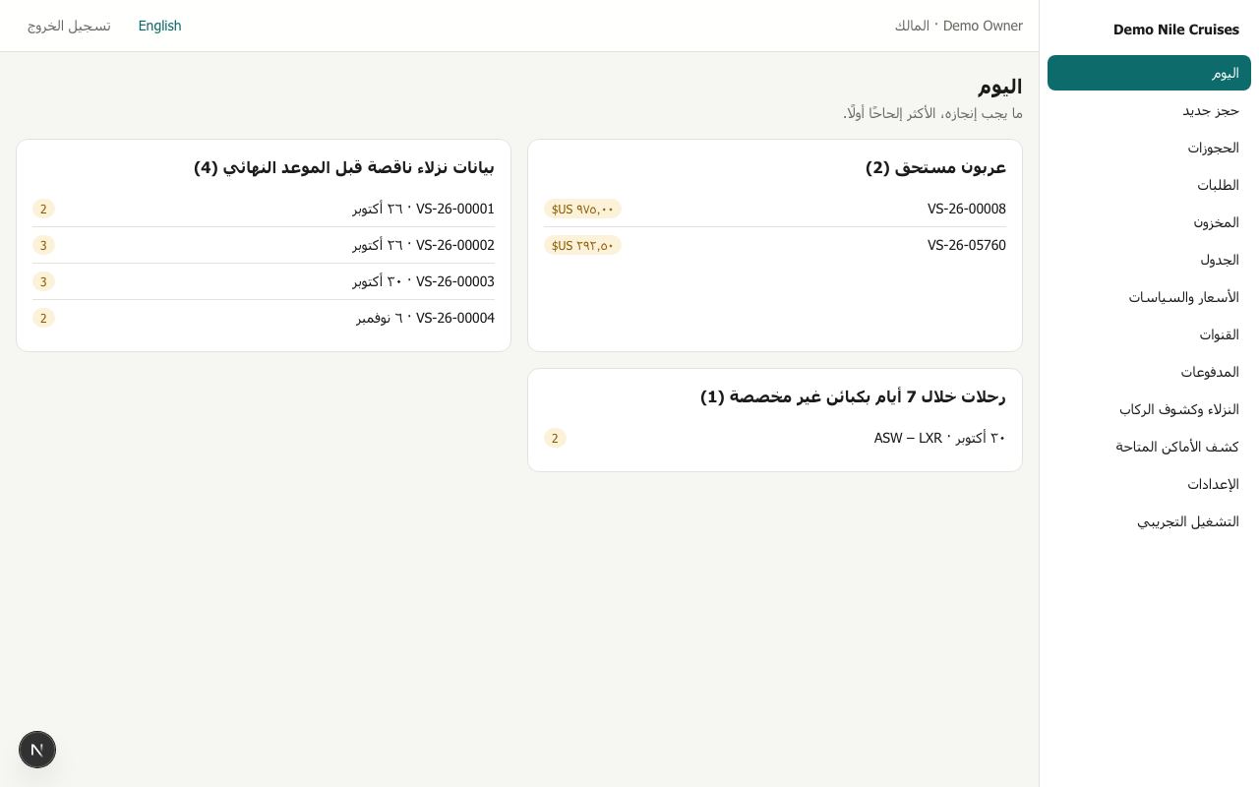Viewport: 1259px width, 787px height.
Task: Open VS-26-00001 missing guest data row
Action: point(264,209)
